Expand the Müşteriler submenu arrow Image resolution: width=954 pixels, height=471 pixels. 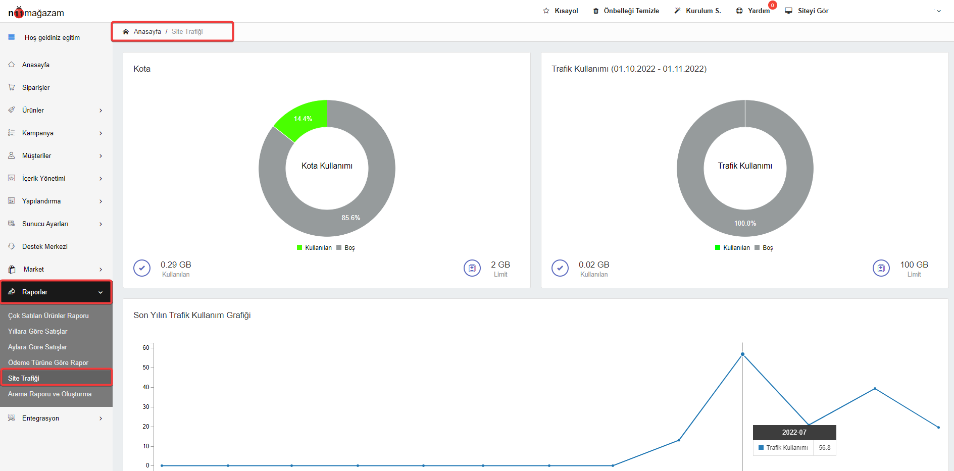[101, 156]
